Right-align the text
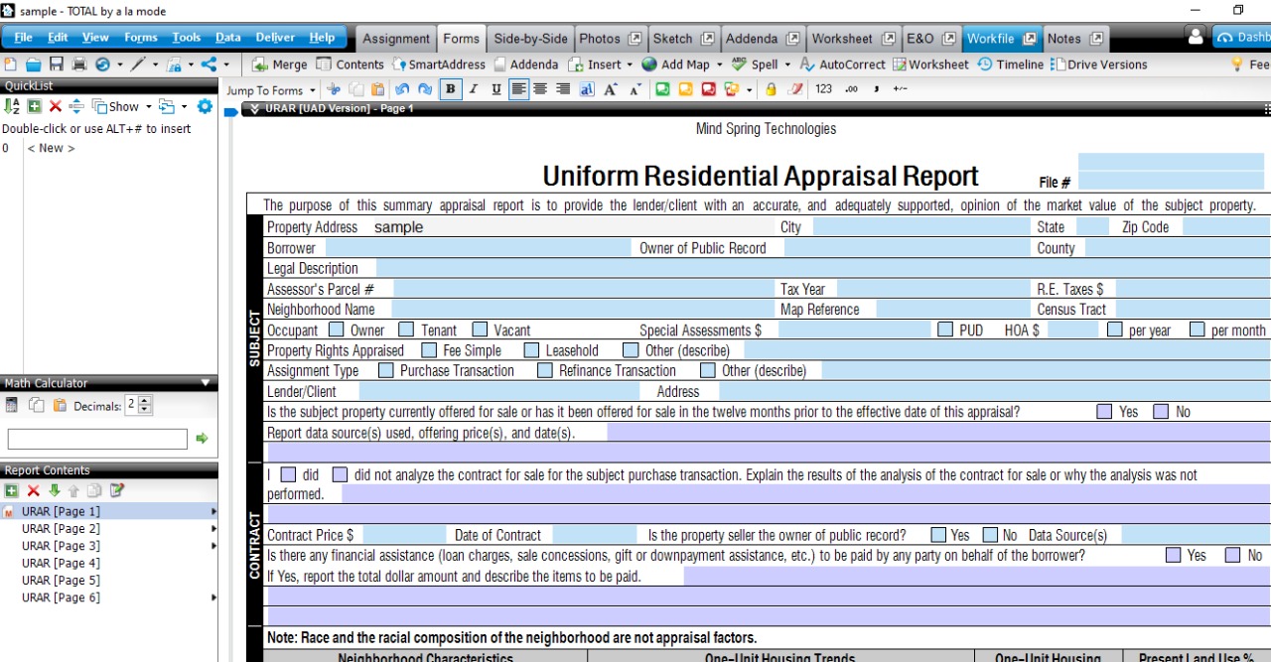Image resolution: width=1271 pixels, height=662 pixels. click(x=563, y=89)
